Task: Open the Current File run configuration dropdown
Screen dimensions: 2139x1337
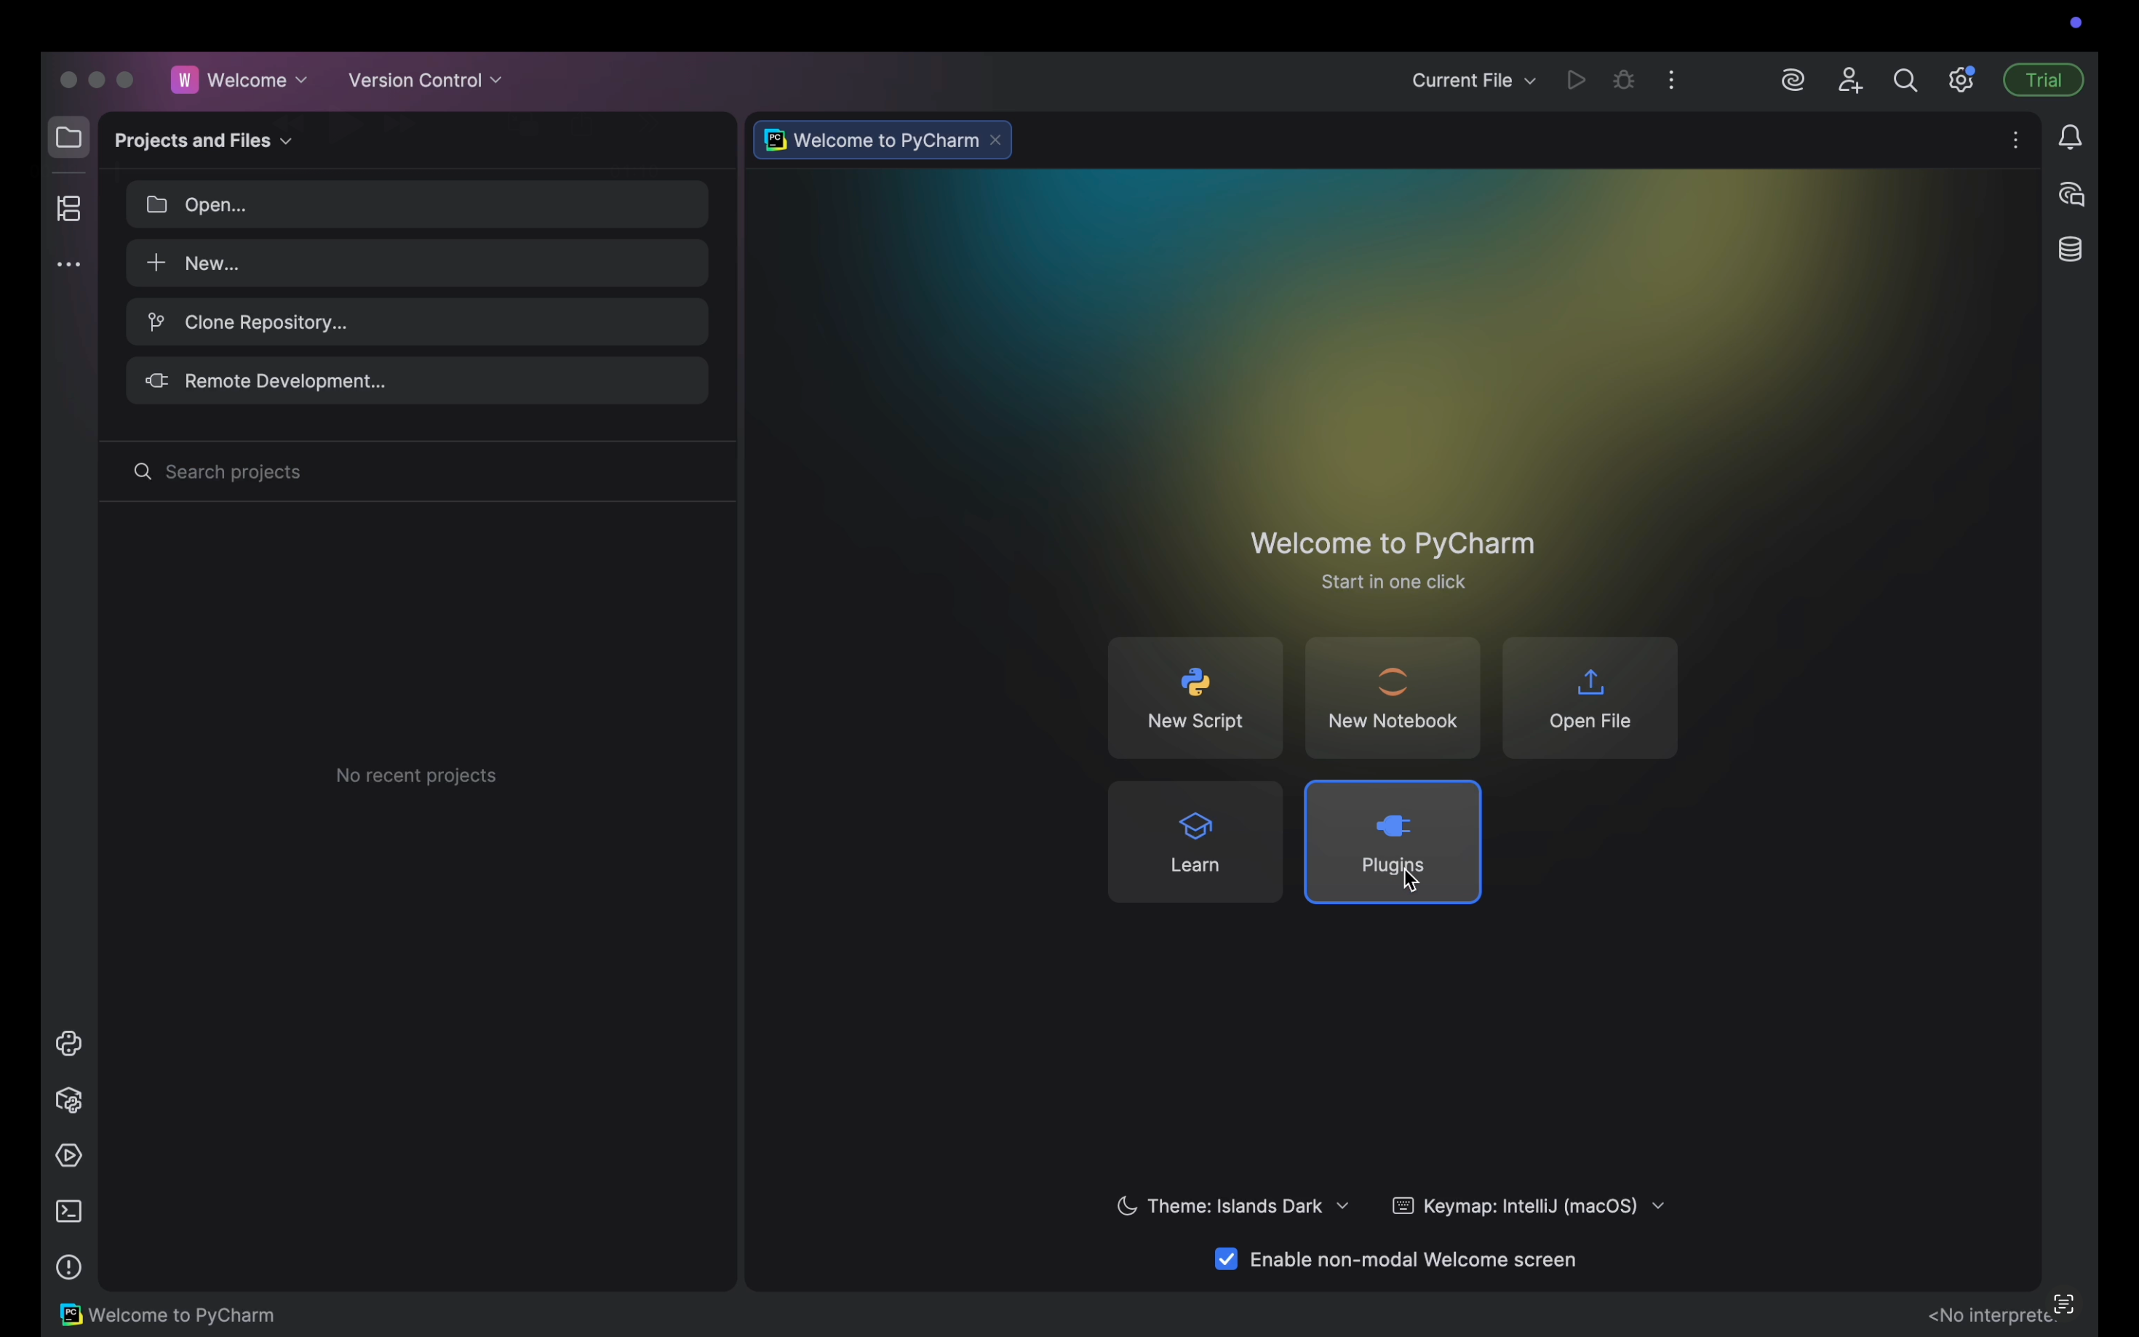Action: coord(1473,81)
